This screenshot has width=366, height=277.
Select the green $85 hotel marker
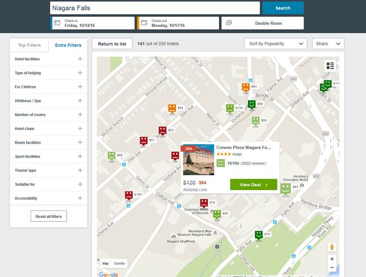point(217,214)
